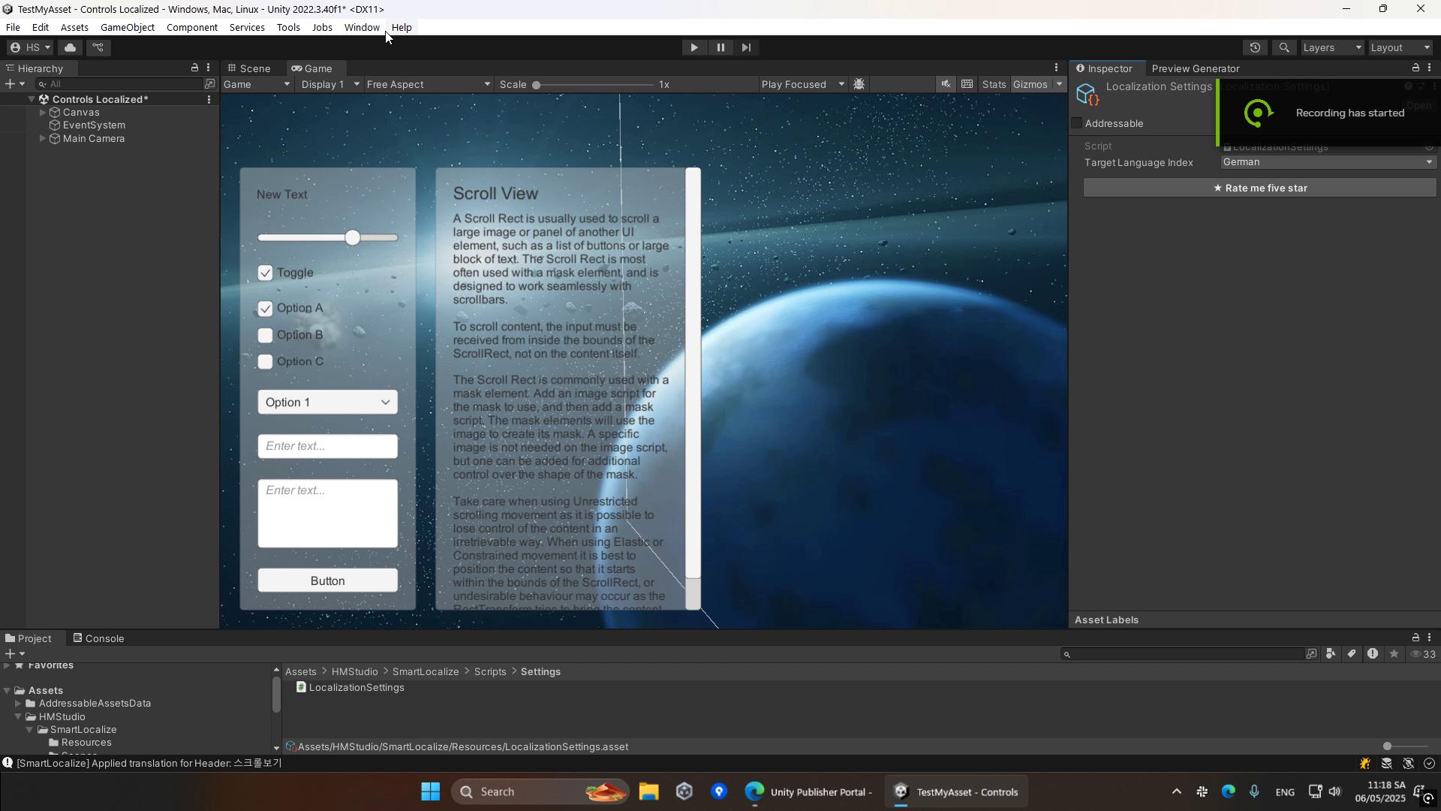Open Version Control icon in toolbar
The width and height of the screenshot is (1441, 811).
pos(98,47)
